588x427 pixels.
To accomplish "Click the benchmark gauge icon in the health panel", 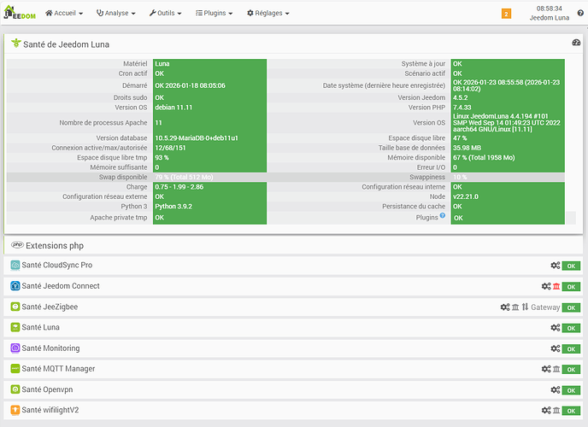I will [575, 43].
